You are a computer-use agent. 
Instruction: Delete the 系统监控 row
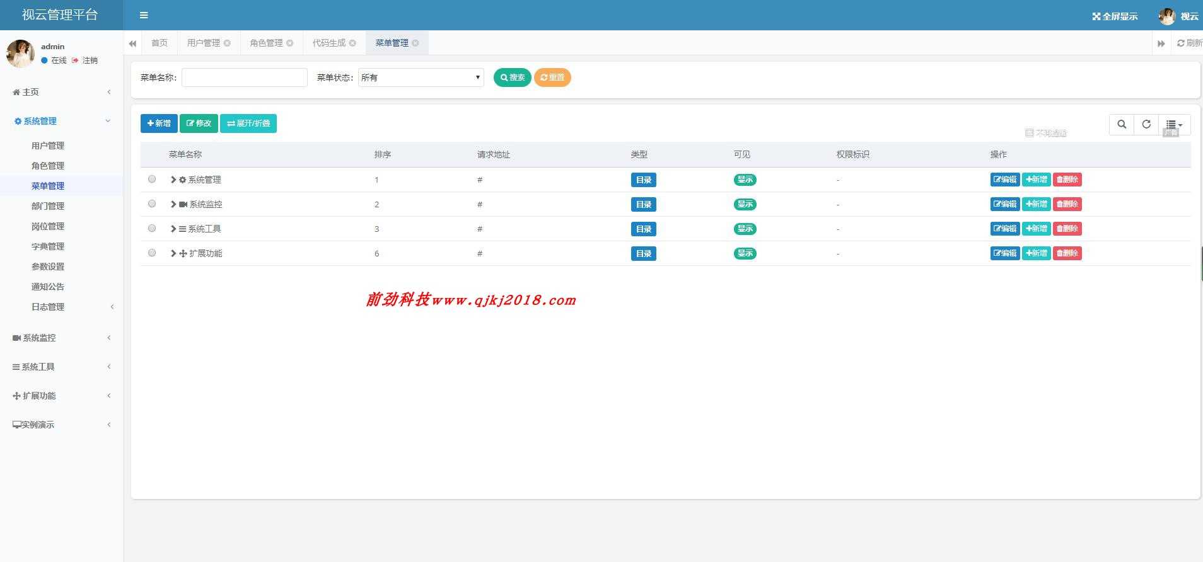click(x=1067, y=204)
